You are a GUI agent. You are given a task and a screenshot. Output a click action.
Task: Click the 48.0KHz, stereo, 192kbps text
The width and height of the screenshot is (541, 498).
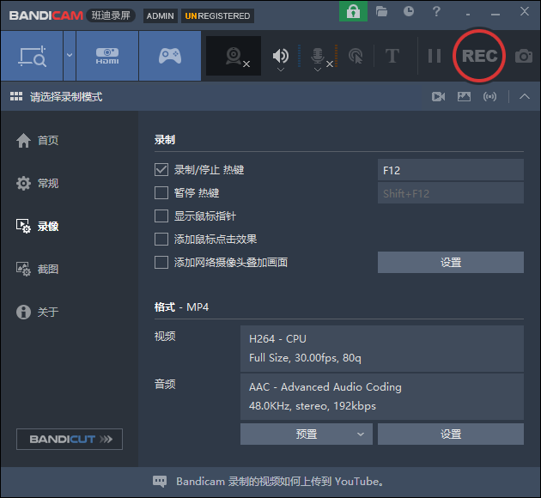tap(313, 406)
